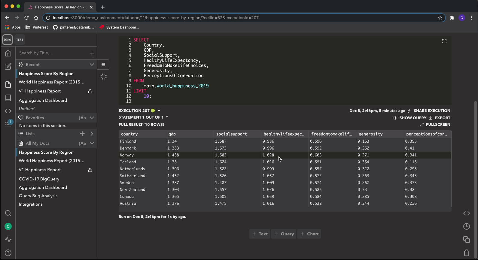Open Aggregation Dashboard in Recent list
The width and height of the screenshot is (478, 260).
(x=43, y=100)
